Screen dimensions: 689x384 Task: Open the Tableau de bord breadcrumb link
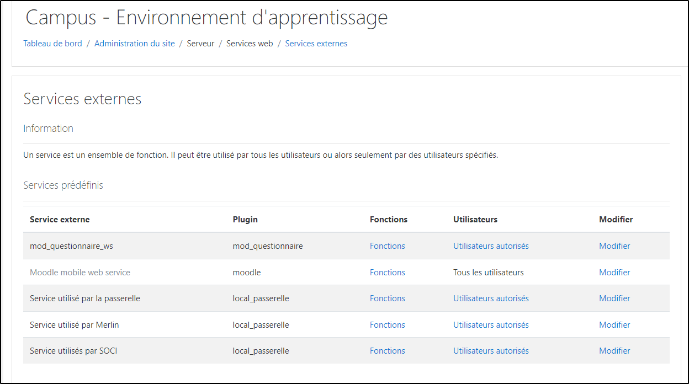(52, 44)
